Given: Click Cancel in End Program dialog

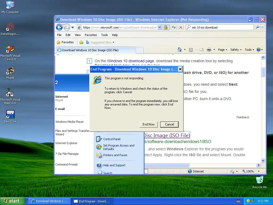Looking at the screenshot, I should pyautogui.click(x=169, y=124).
